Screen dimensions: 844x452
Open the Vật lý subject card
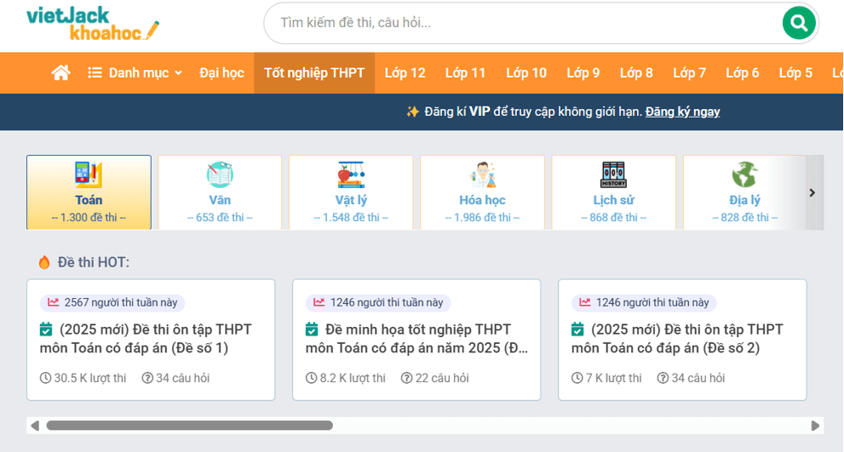click(x=351, y=192)
